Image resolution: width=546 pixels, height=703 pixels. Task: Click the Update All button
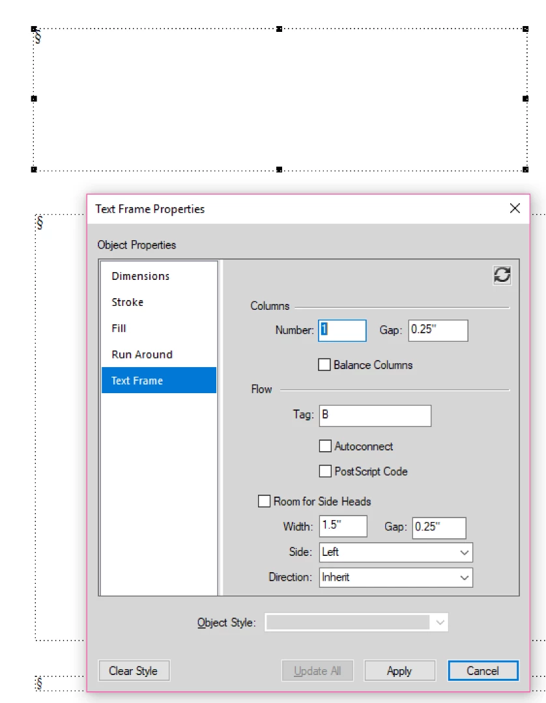[318, 670]
